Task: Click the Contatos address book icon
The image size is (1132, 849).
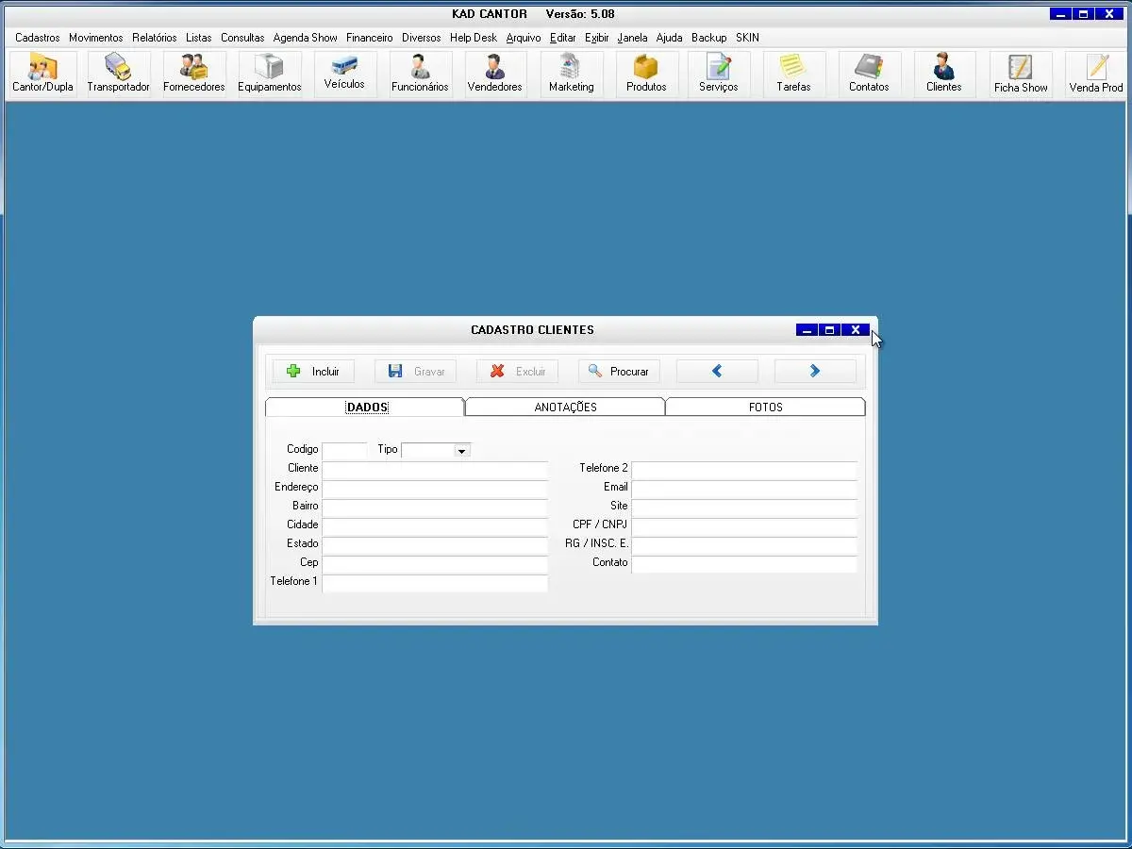Action: coord(869,74)
